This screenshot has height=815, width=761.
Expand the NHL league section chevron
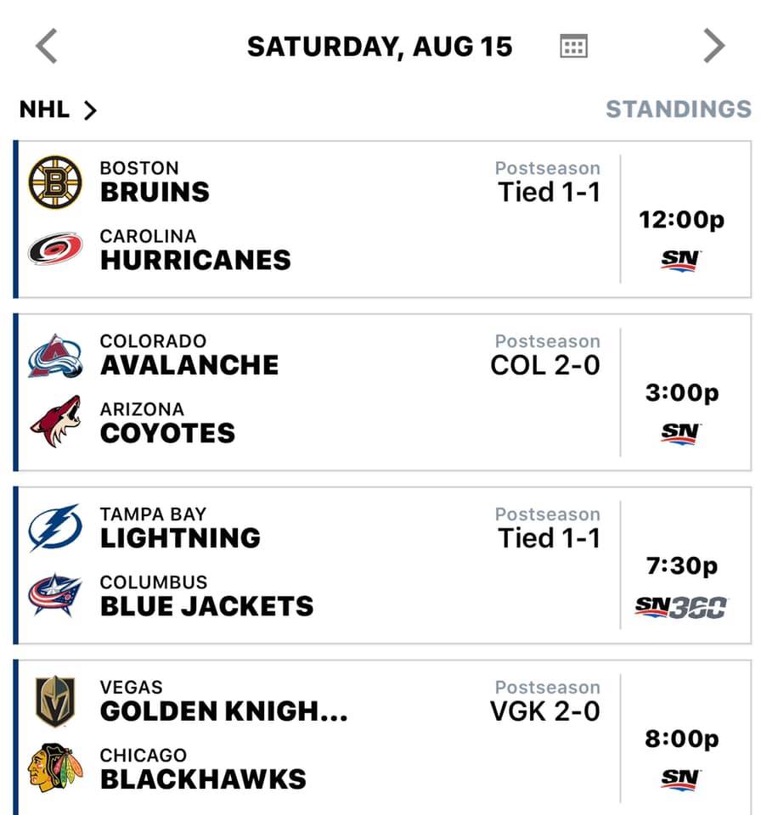90,110
